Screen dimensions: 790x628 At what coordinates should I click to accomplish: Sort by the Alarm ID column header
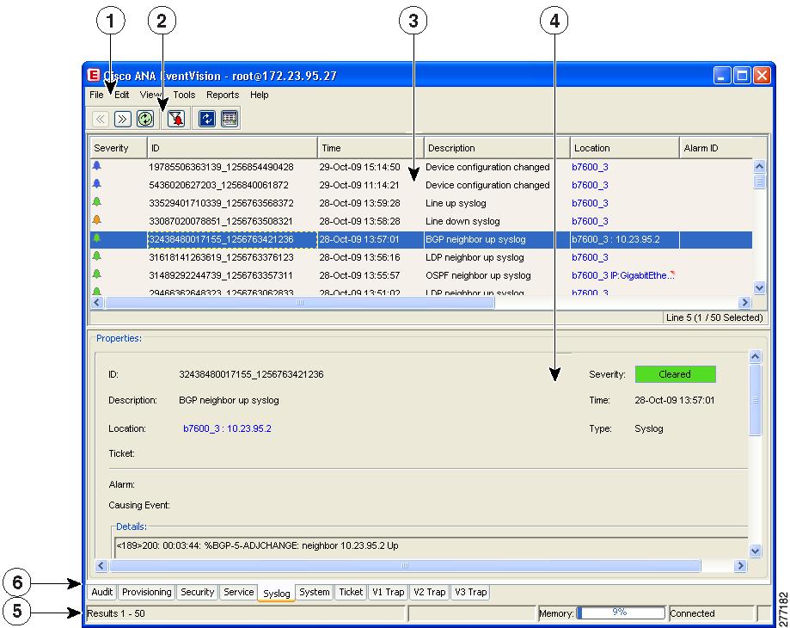(x=716, y=148)
